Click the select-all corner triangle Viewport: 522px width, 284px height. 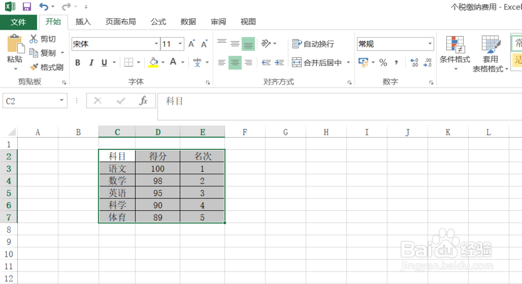(11, 132)
